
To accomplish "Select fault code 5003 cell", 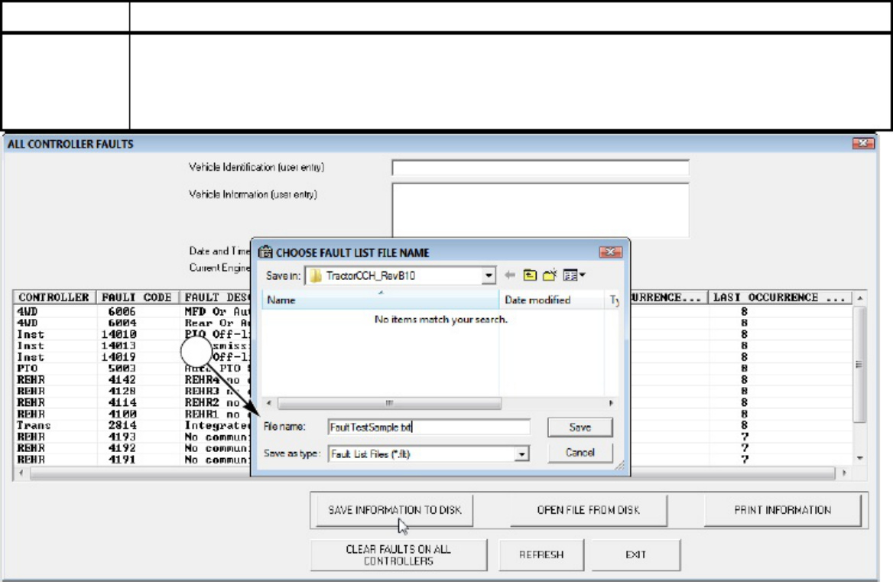I will click(x=122, y=369).
